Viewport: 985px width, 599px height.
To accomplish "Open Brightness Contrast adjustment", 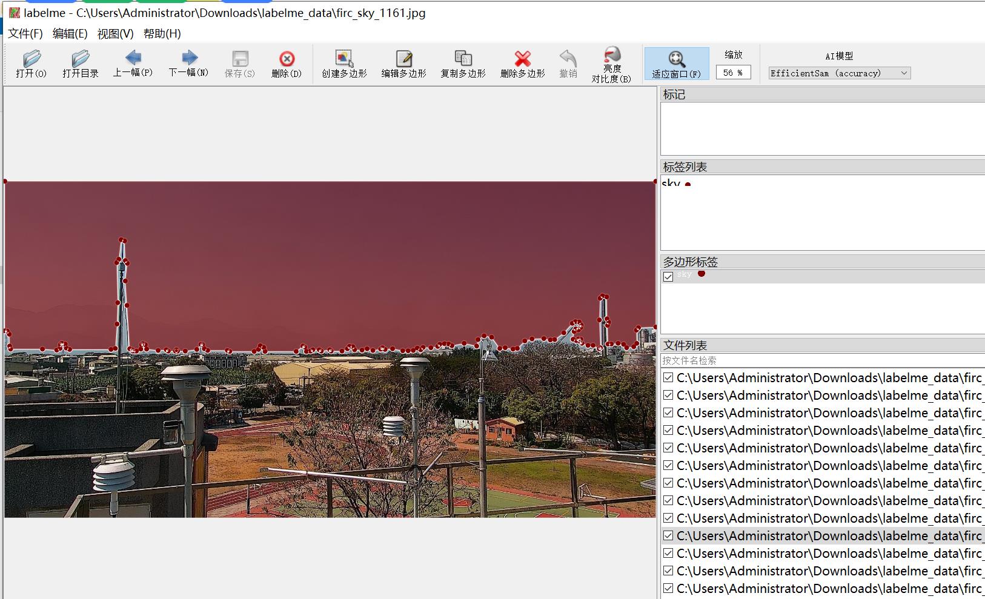I will [x=612, y=65].
